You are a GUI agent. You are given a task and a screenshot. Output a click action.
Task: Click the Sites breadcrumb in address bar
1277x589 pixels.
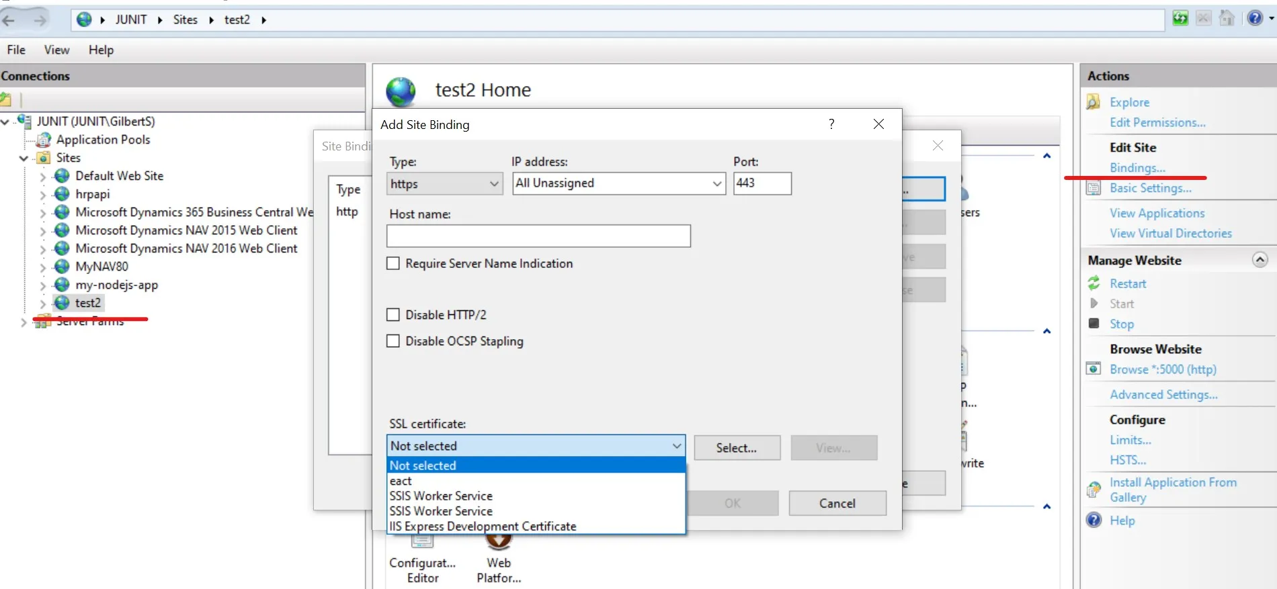(185, 19)
